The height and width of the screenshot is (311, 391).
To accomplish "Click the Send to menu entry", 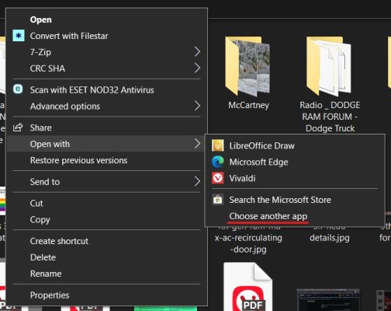I will [x=106, y=182].
